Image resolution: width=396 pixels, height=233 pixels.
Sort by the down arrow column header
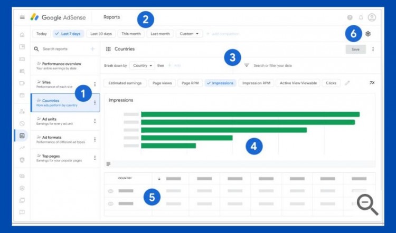point(159,179)
